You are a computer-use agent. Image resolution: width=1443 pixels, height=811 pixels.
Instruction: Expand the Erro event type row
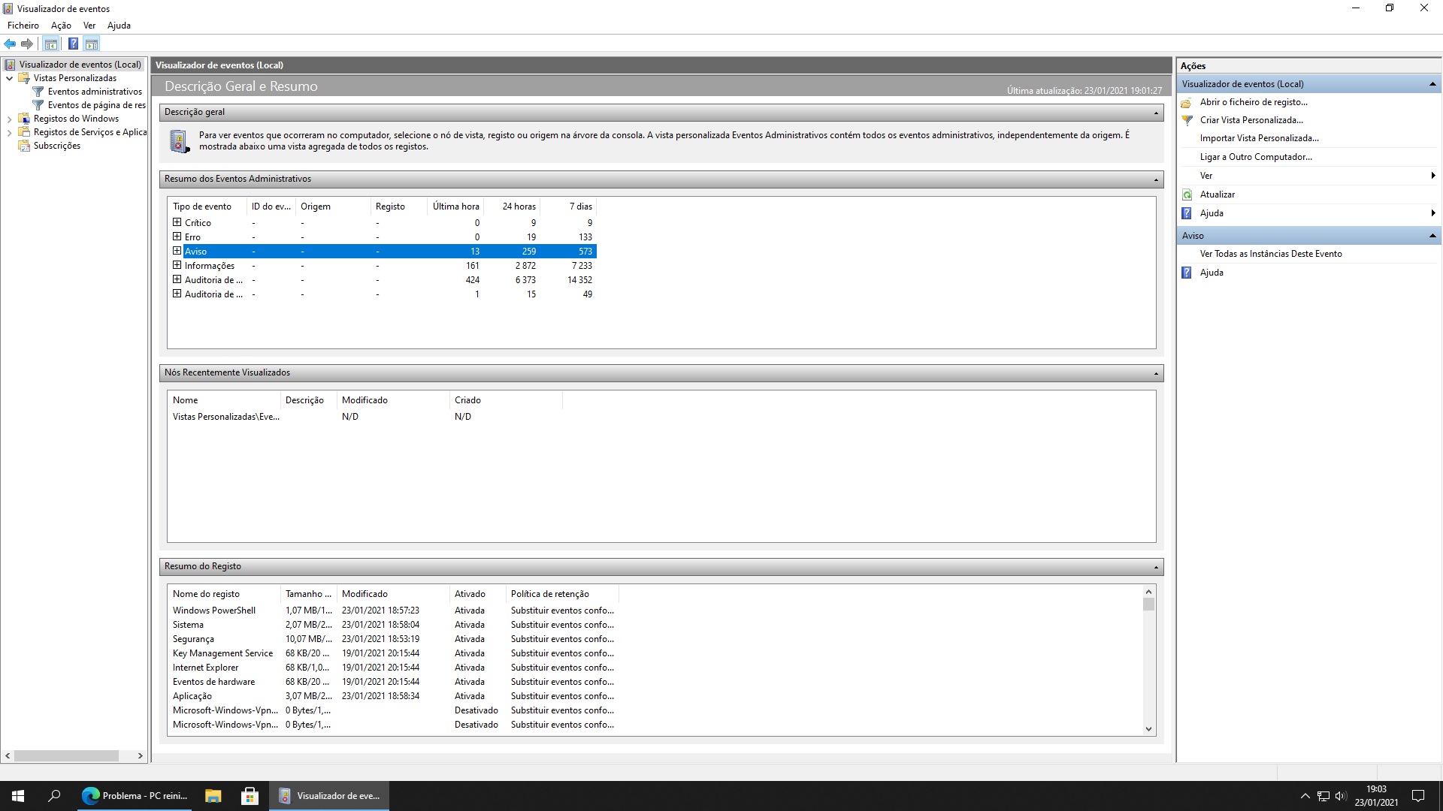[177, 237]
